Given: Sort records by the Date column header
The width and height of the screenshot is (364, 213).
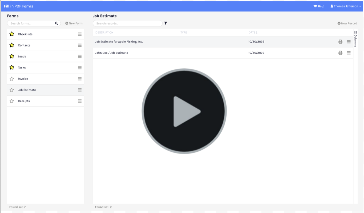Looking at the screenshot, I should pyautogui.click(x=253, y=33).
